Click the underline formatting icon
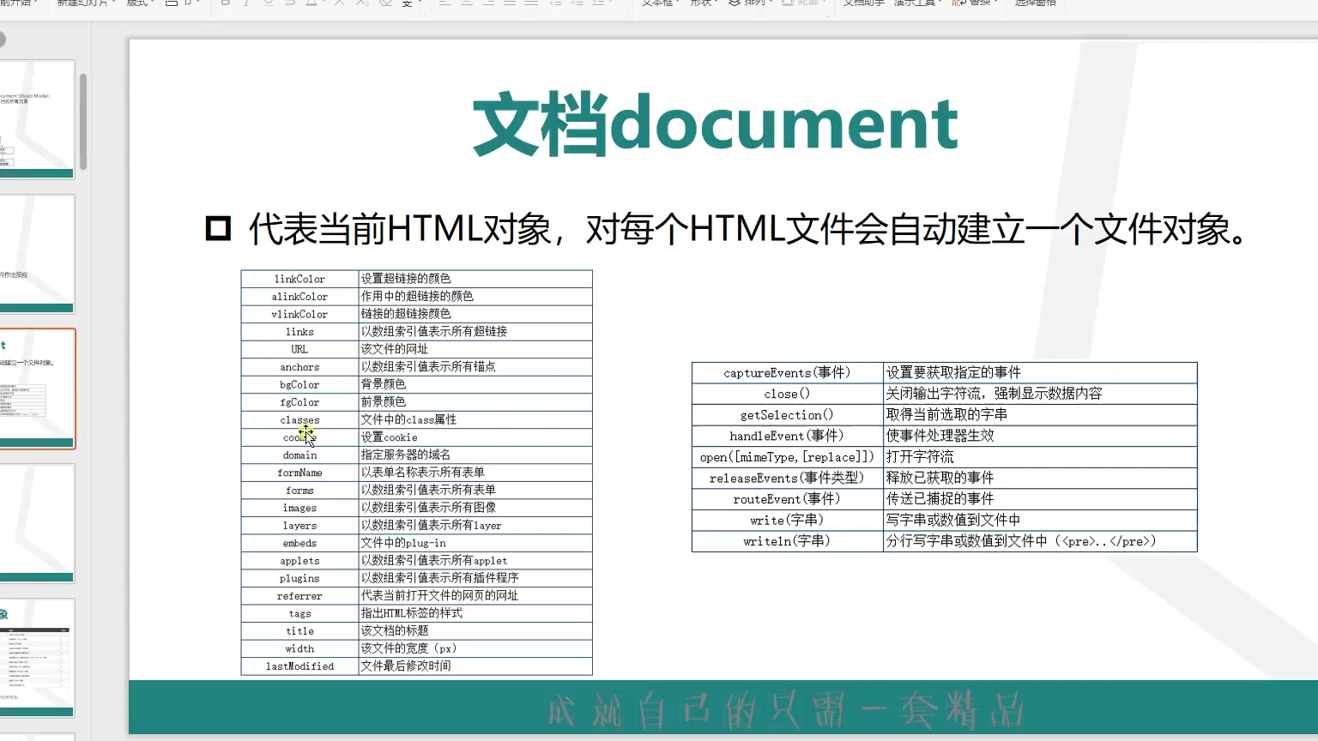This screenshot has width=1318, height=741. tap(269, 3)
